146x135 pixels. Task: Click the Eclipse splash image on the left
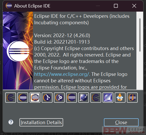[x=18, y=51]
